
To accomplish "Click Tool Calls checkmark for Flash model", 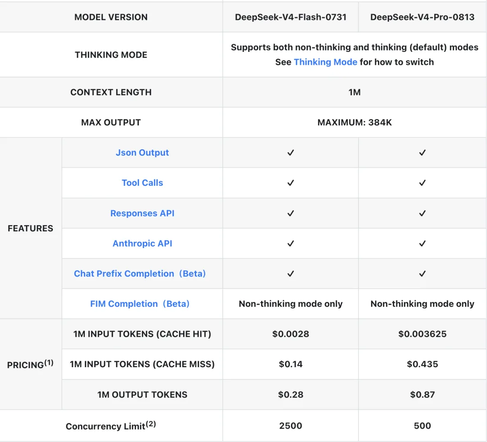I will 290,183.
